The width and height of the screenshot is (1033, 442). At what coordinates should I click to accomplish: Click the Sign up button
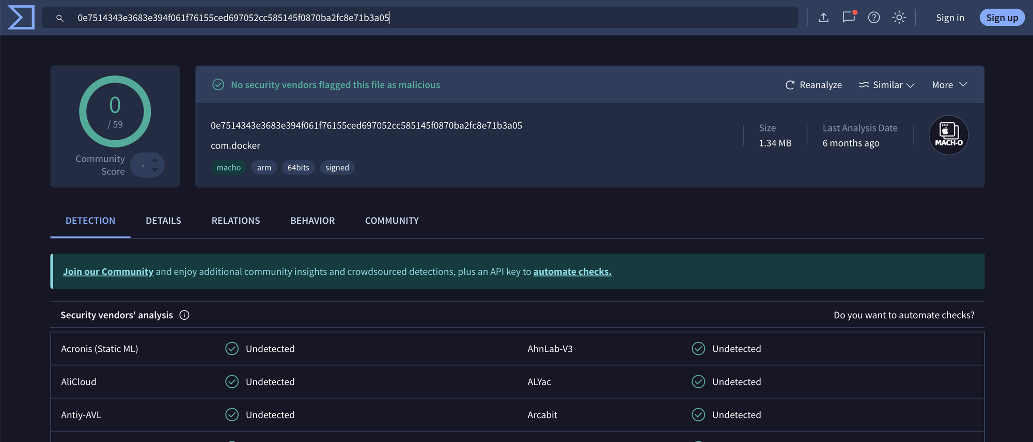pyautogui.click(x=1002, y=18)
